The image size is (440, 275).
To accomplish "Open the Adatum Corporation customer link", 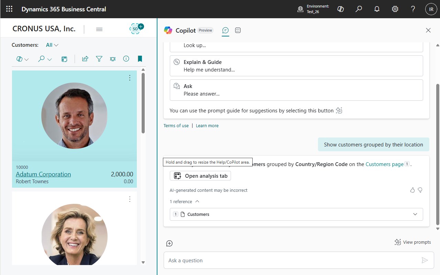I will point(43,174).
